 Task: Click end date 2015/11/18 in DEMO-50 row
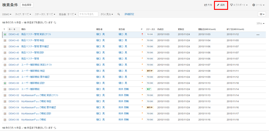coord(233,83)
